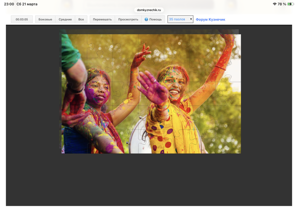Open the 35 пазлов piece-count dropdown
The height and width of the screenshot is (207, 298).
180,20
